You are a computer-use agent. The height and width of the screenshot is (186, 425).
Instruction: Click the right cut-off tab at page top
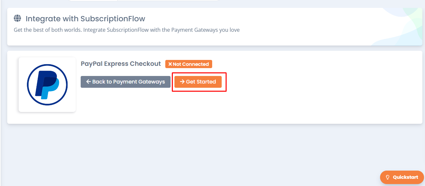(x=169, y=0)
